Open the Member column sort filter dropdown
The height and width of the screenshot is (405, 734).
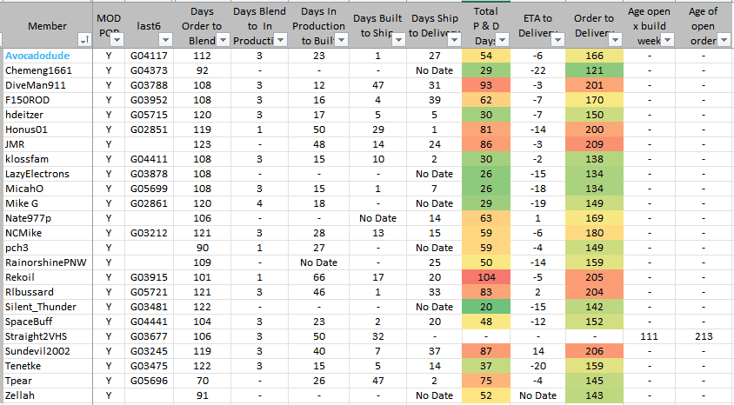84,40
